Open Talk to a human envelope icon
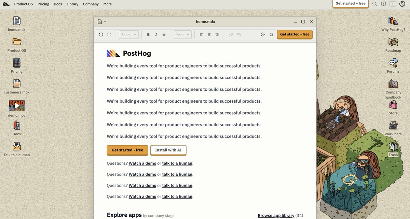The width and height of the screenshot is (410, 219). [17, 146]
